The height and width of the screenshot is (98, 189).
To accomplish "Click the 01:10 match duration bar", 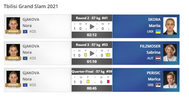I will pos(92,62).
